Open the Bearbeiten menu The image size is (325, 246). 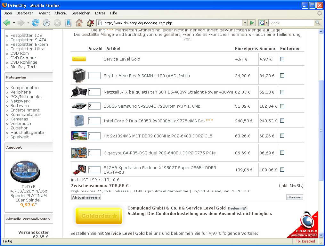(25, 13)
